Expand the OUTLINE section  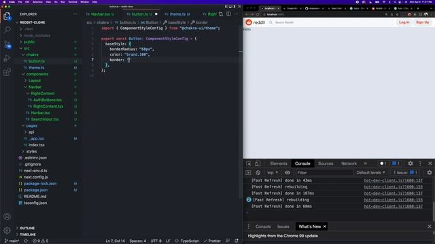27,228
